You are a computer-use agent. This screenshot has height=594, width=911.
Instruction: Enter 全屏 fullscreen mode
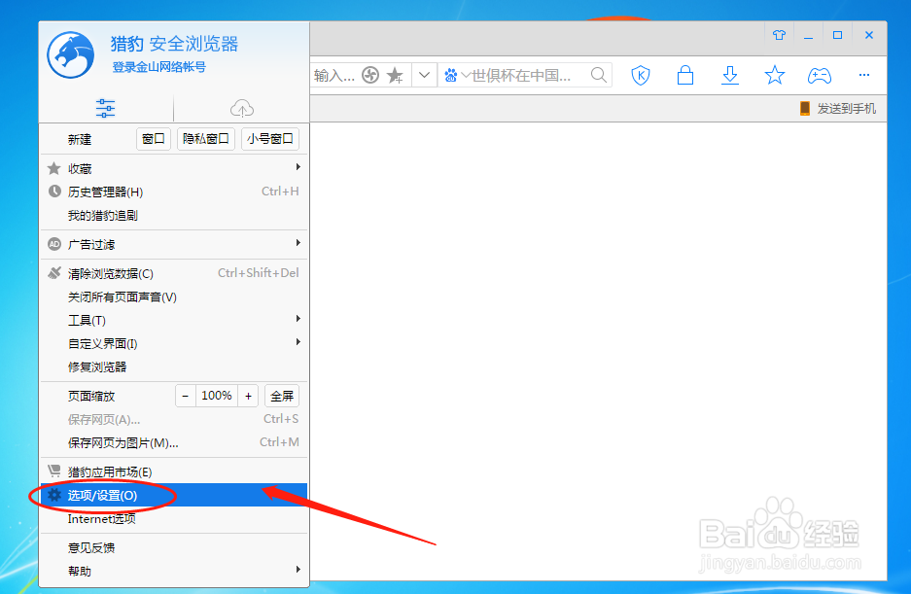pos(282,396)
